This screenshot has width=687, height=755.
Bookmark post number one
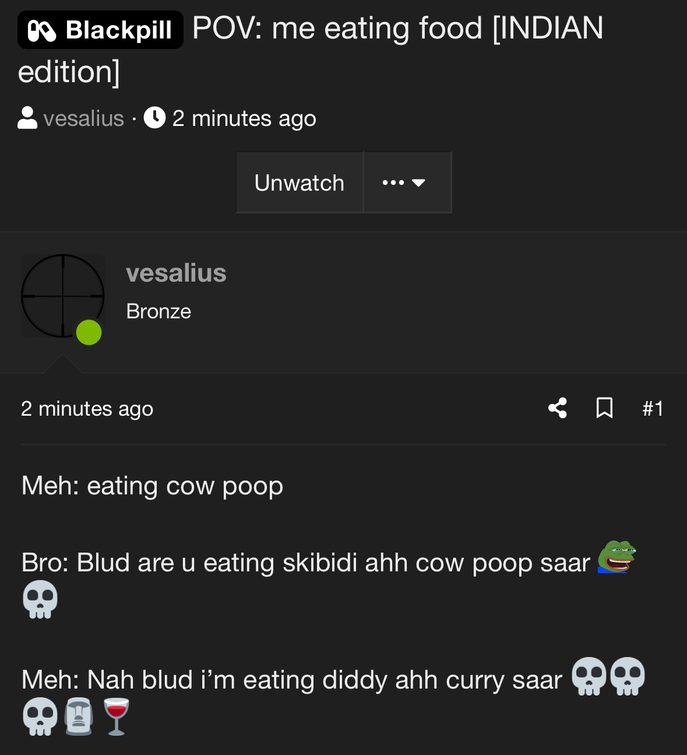[604, 408]
